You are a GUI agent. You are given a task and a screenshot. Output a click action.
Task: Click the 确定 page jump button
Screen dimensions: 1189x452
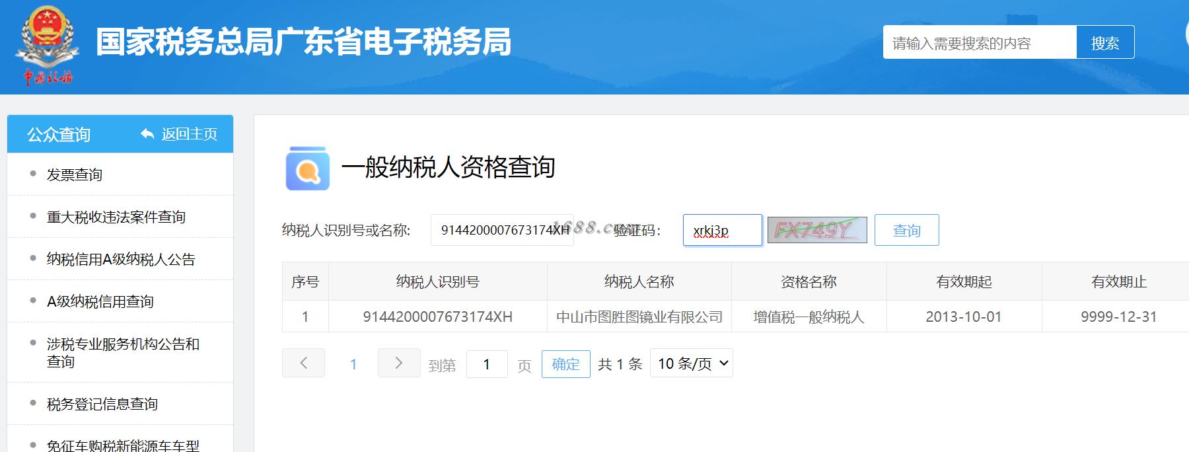pyautogui.click(x=565, y=364)
